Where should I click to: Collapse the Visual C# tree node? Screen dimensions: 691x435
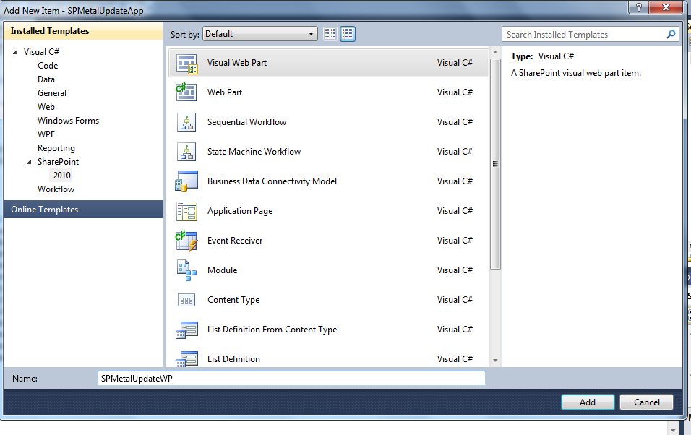[x=15, y=52]
